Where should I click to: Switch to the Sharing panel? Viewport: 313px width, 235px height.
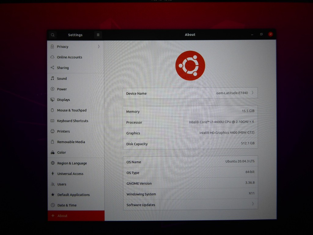76,68
